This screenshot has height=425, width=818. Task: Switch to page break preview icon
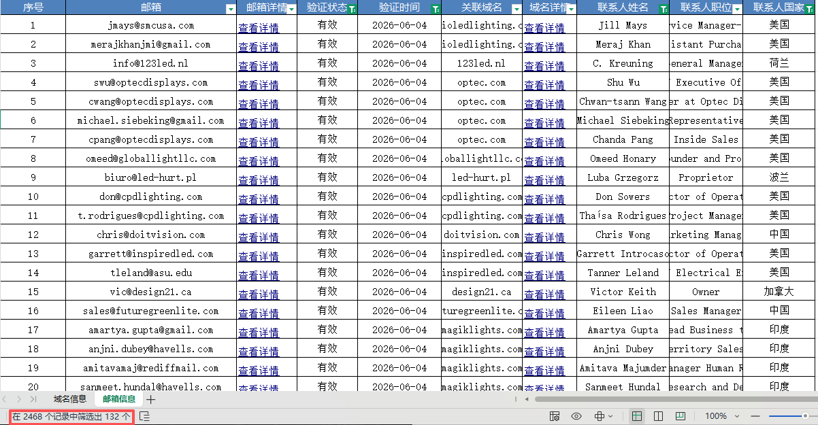(681, 416)
